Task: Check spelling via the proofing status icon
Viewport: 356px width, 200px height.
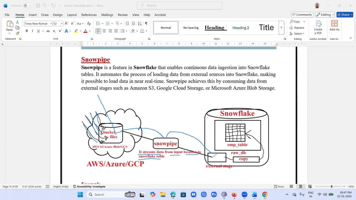Action: tap(48, 187)
